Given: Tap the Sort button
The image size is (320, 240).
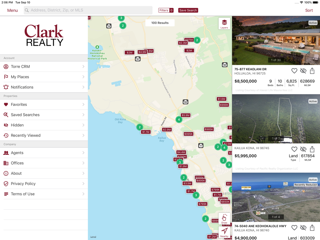Looking at the screenshot, I should tap(309, 10).
